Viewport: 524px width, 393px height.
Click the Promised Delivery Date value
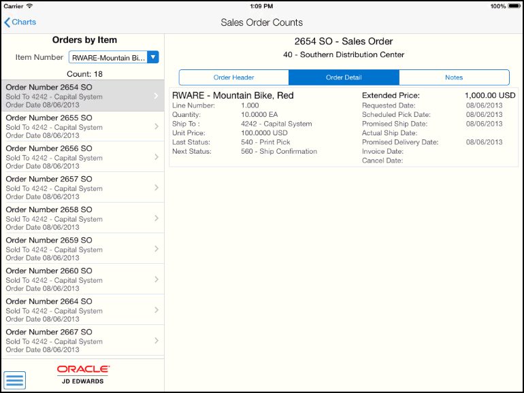click(485, 142)
